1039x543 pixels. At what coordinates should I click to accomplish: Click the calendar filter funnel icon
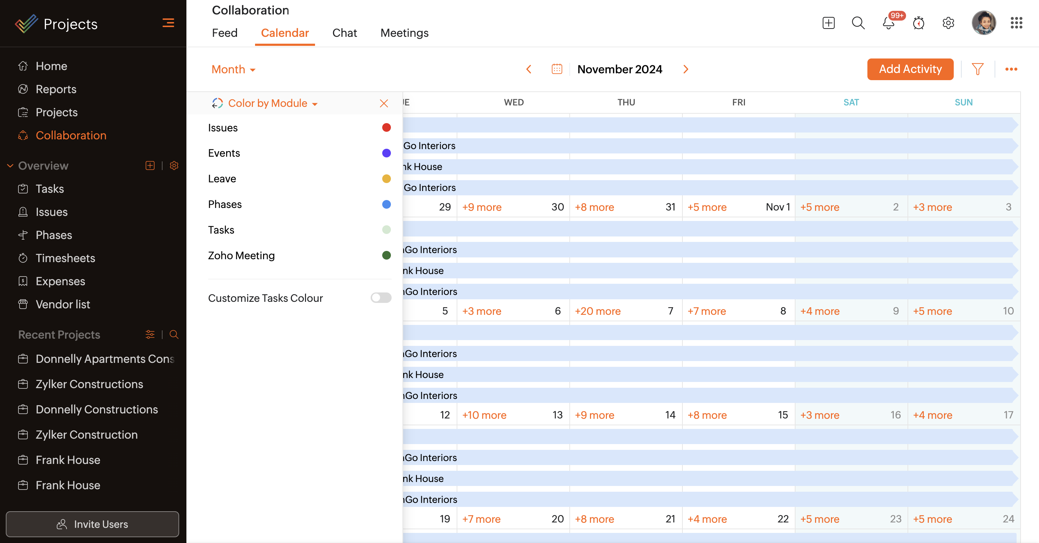coord(977,69)
